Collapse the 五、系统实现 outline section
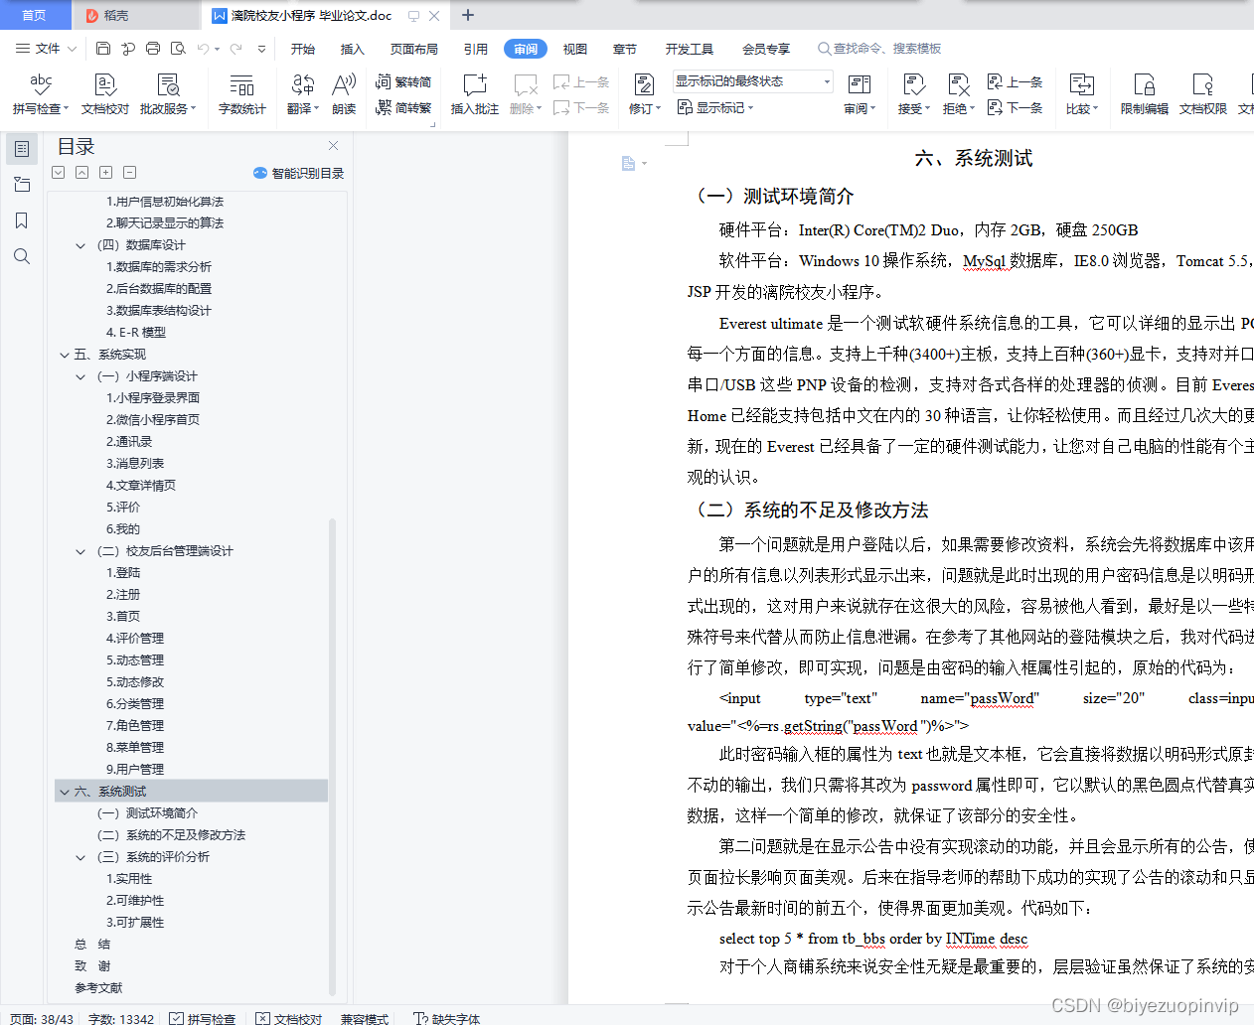1254x1025 pixels. coord(64,354)
